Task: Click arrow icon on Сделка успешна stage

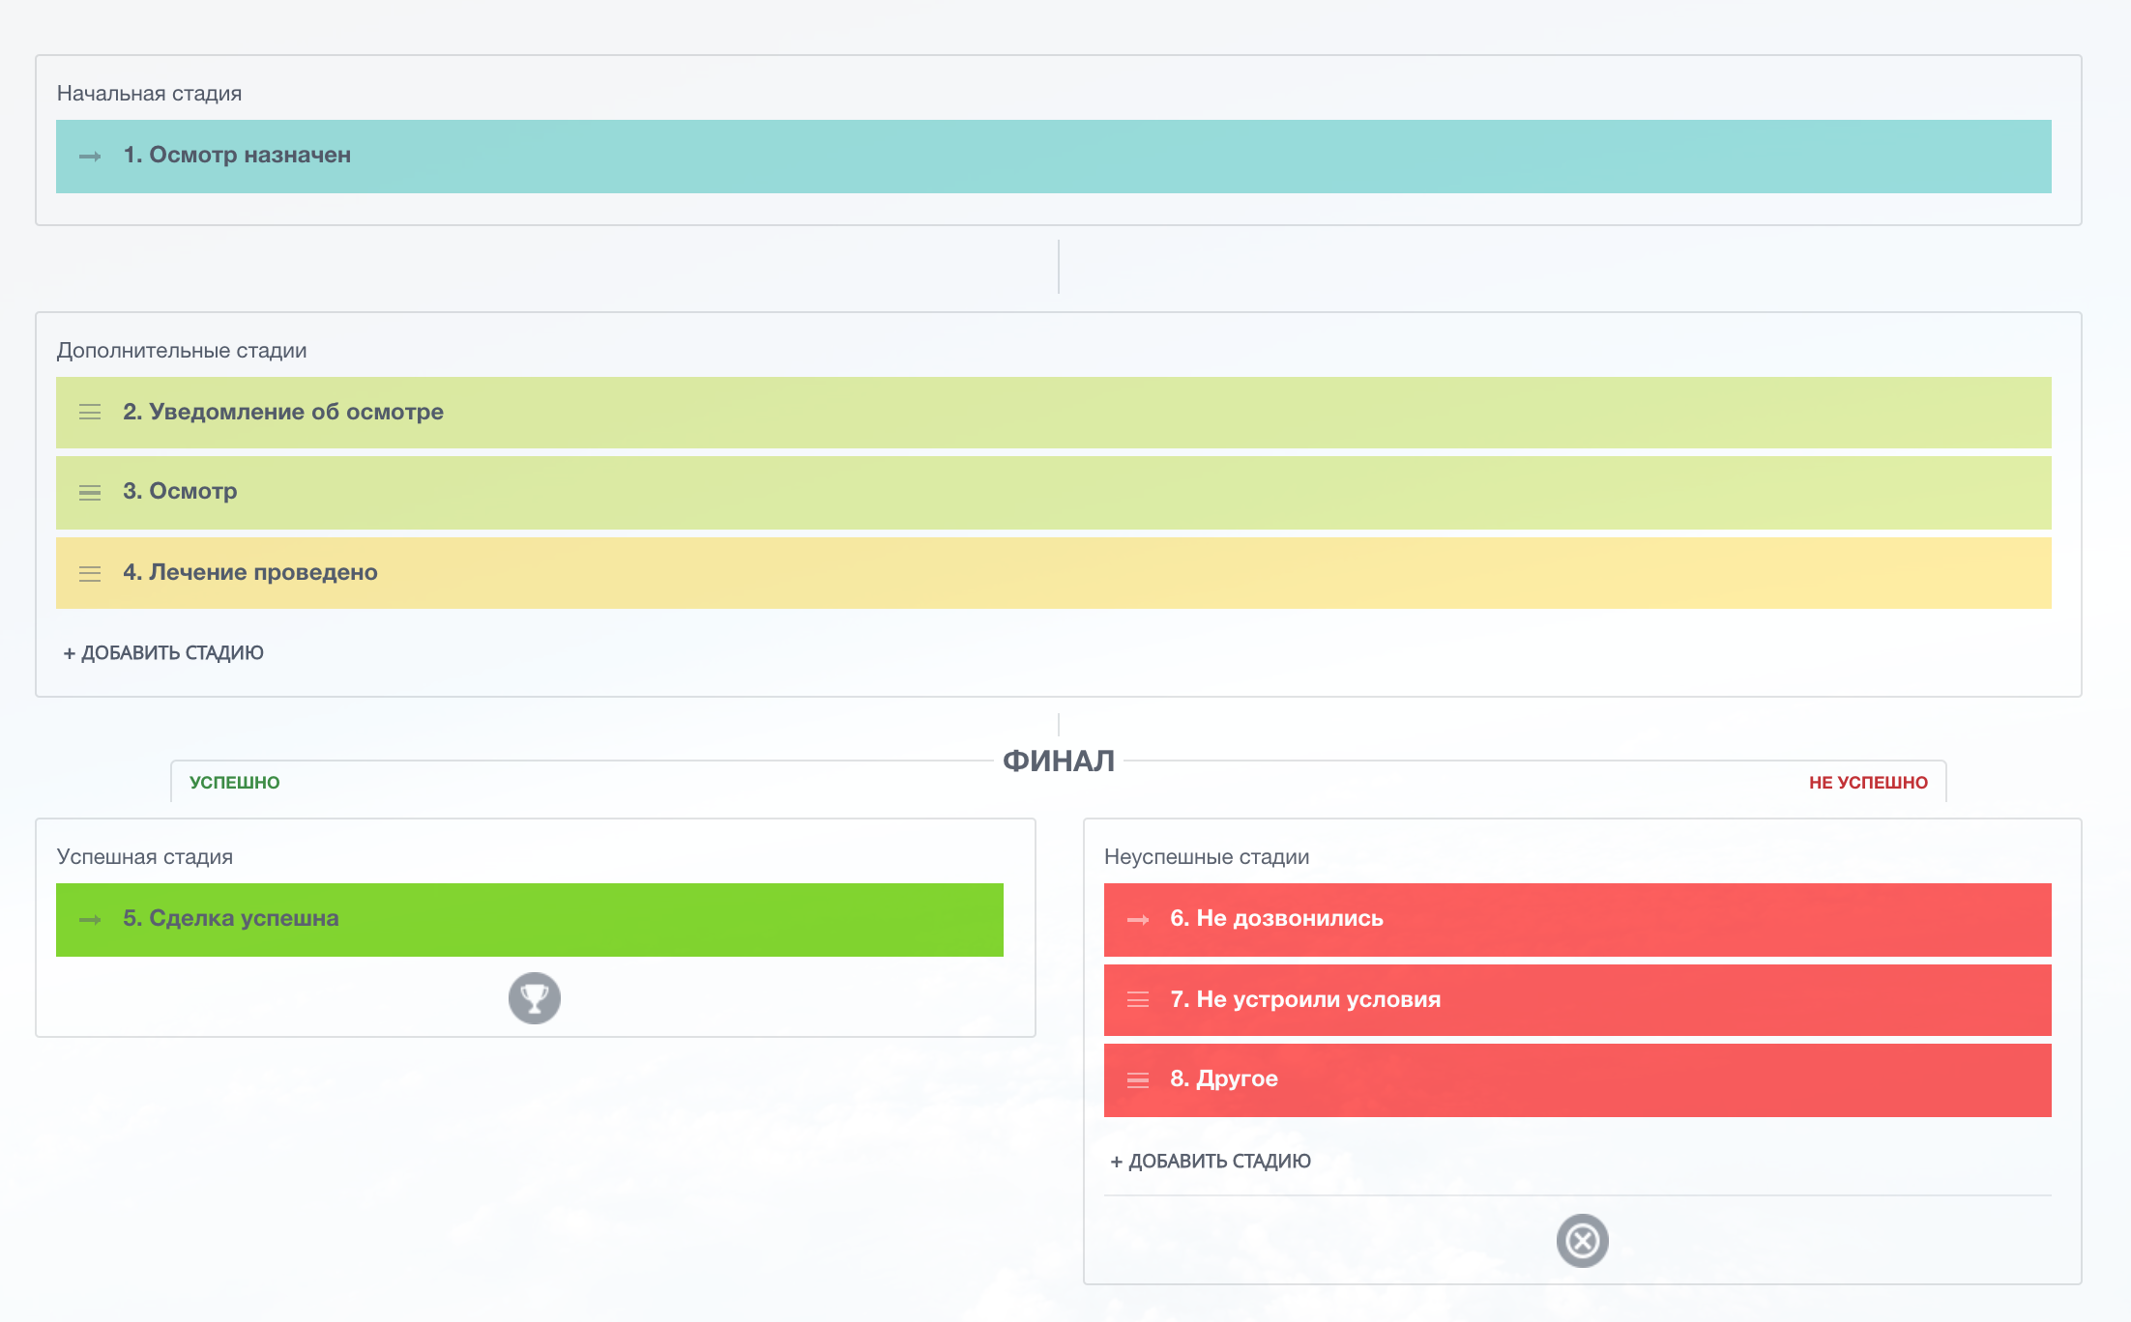Action: click(x=90, y=920)
